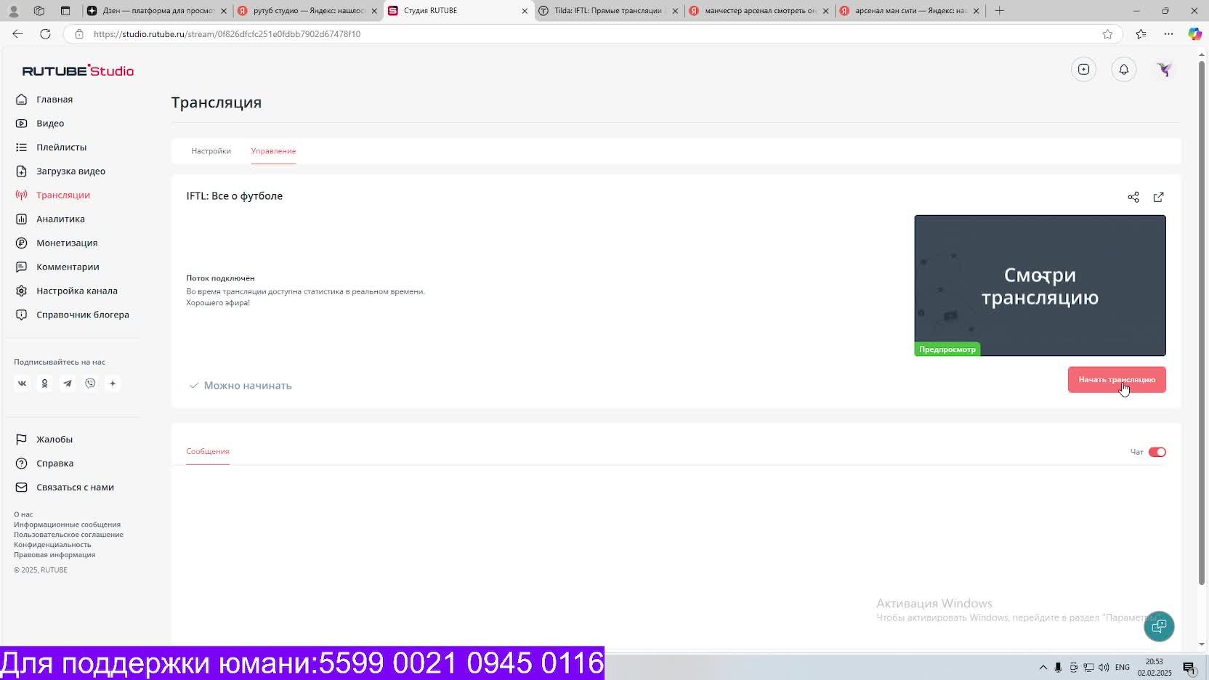Screen dimensions: 1209x680
Task: Switch to арсенал ман сити tab
Action: (909, 11)
